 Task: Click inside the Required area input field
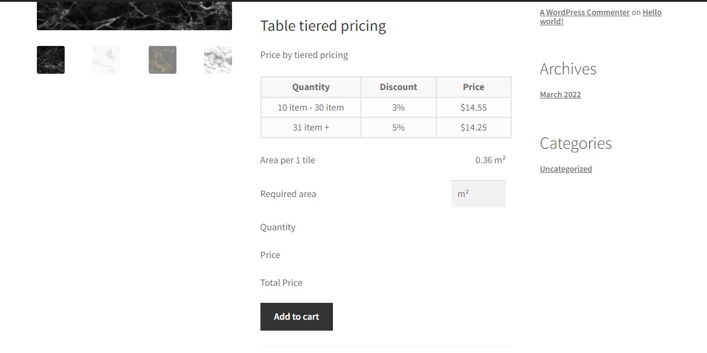click(x=478, y=193)
